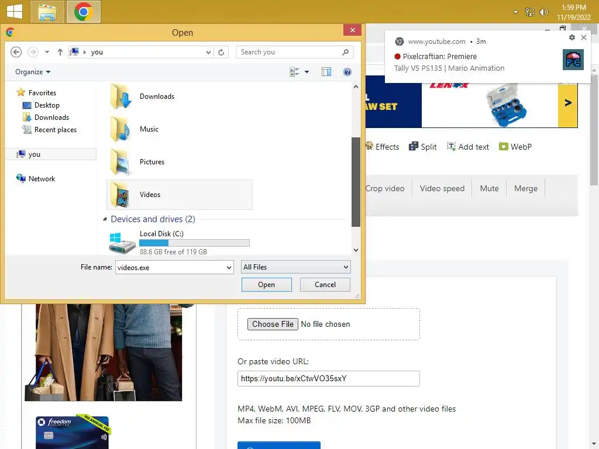Open the Add text tool
The image size is (599, 449).
point(468,147)
